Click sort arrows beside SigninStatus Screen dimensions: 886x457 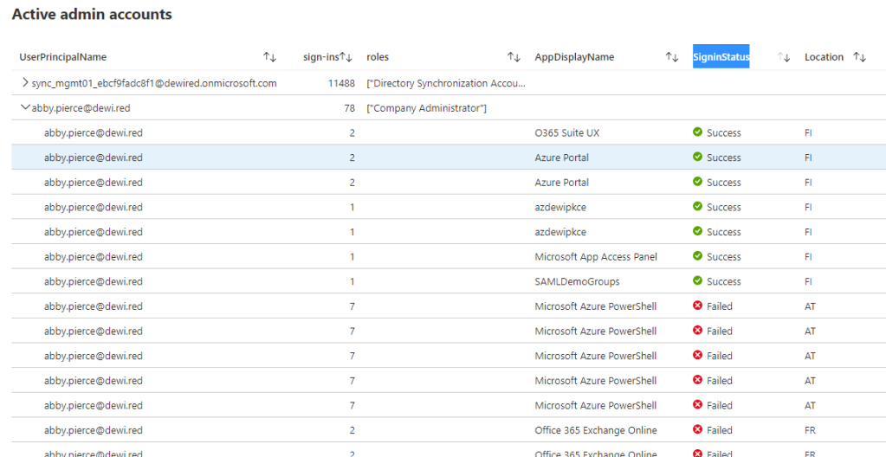pos(784,57)
